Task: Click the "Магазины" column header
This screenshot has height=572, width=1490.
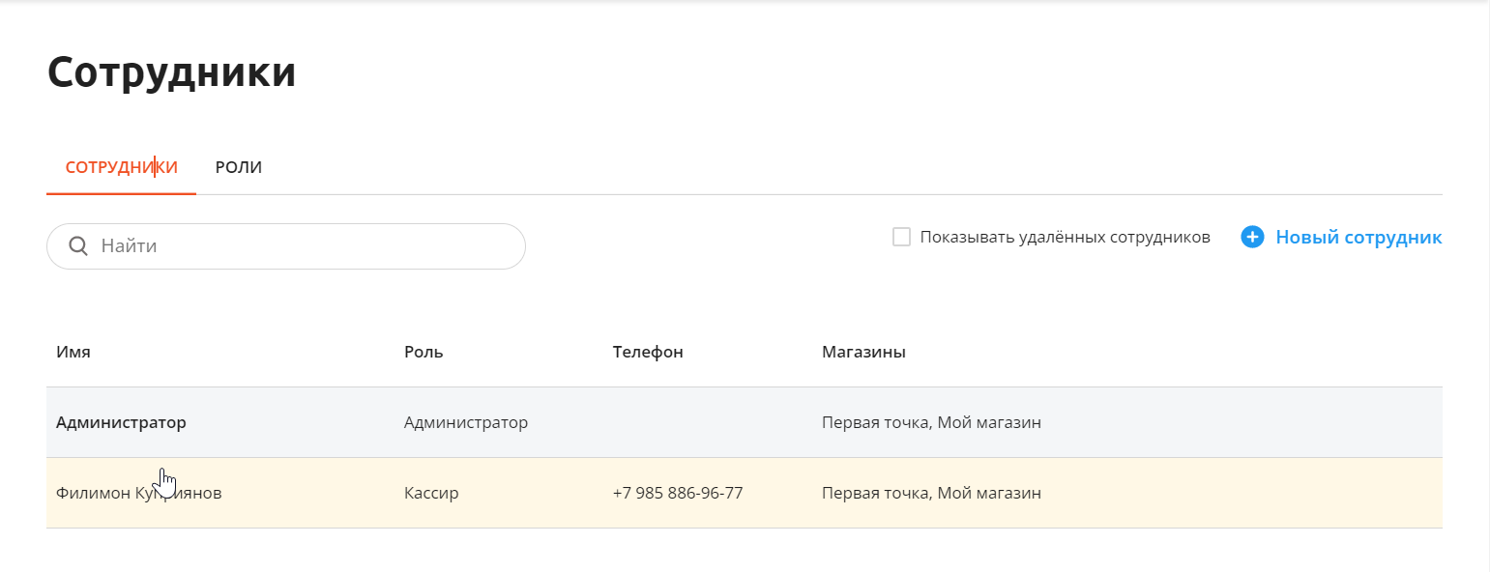Action: point(863,352)
